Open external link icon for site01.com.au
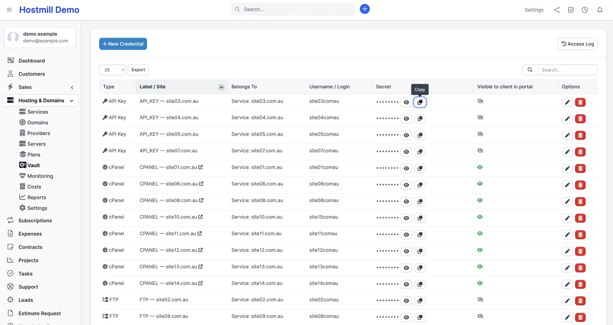The width and height of the screenshot is (613, 325). tap(200, 167)
